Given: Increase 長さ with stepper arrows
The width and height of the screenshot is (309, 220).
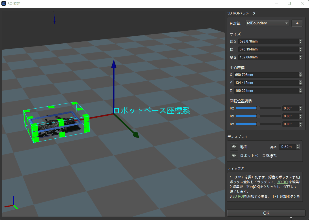Looking at the screenshot, I should tap(301, 40).
